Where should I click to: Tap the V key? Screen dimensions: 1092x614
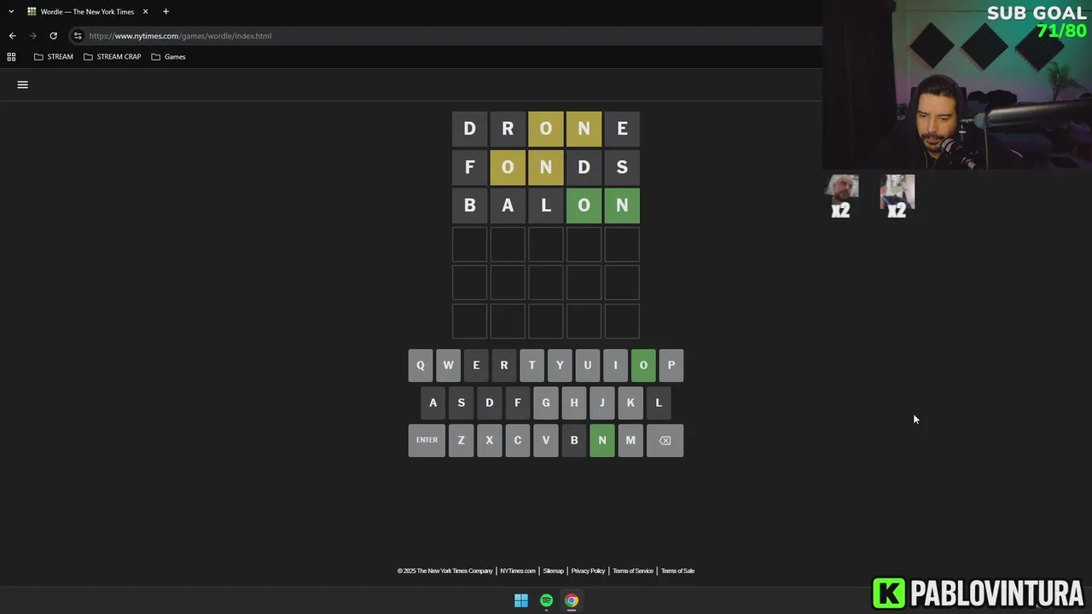point(546,440)
